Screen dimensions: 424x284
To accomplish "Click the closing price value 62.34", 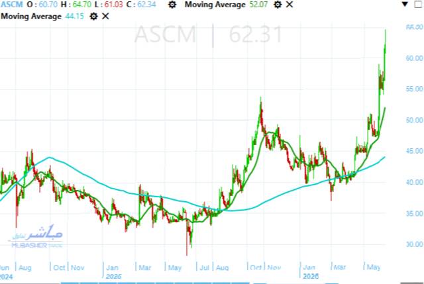I will click(146, 5).
